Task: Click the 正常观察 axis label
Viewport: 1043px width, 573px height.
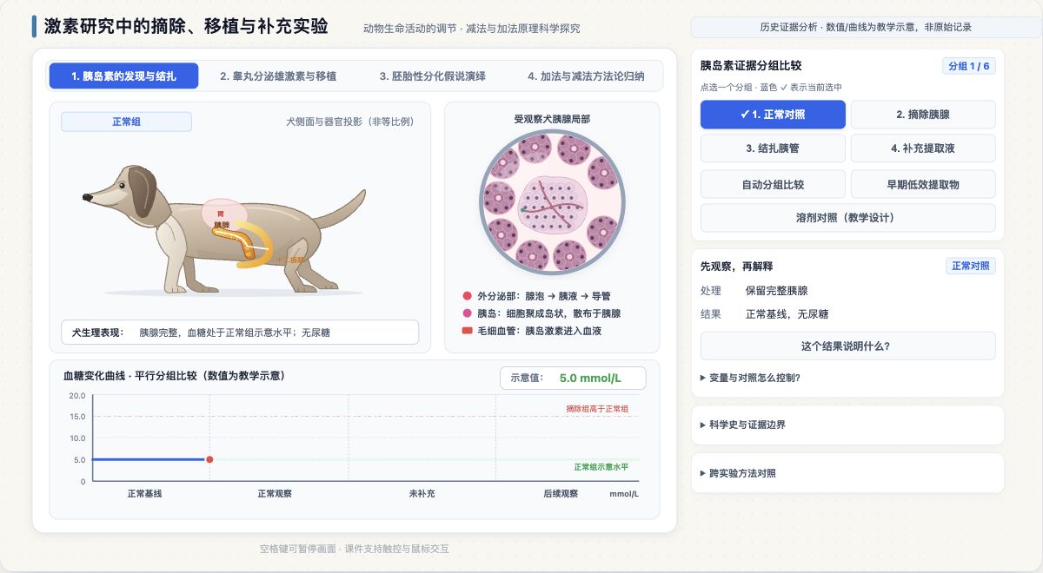Action: (x=275, y=494)
